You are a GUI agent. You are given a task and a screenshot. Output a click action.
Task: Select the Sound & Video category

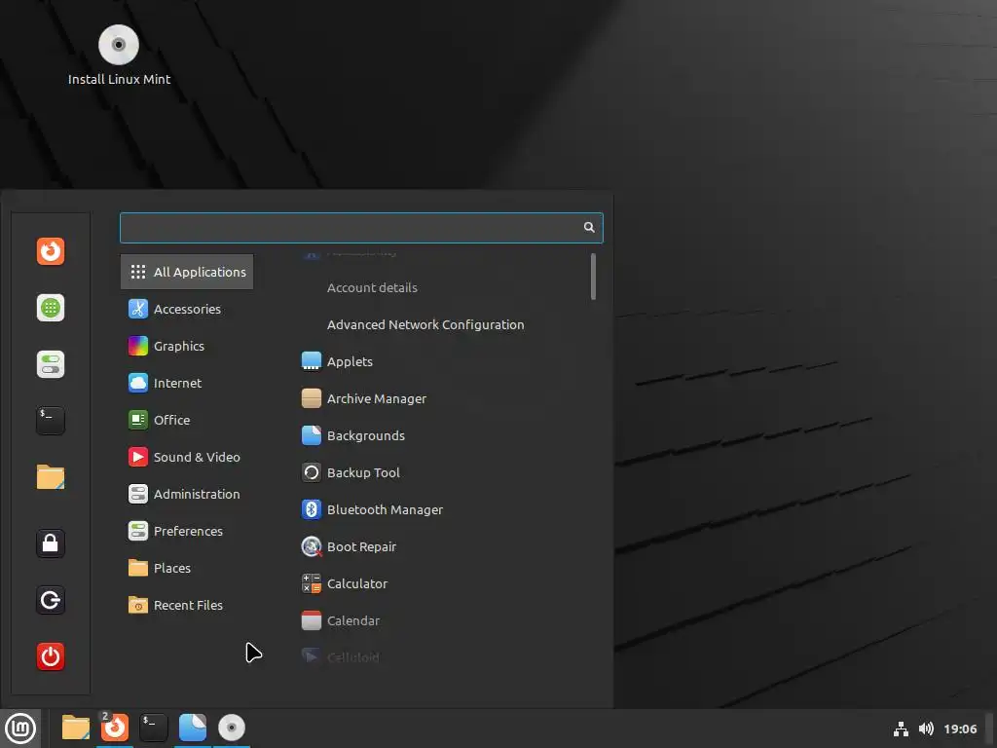pos(187,457)
